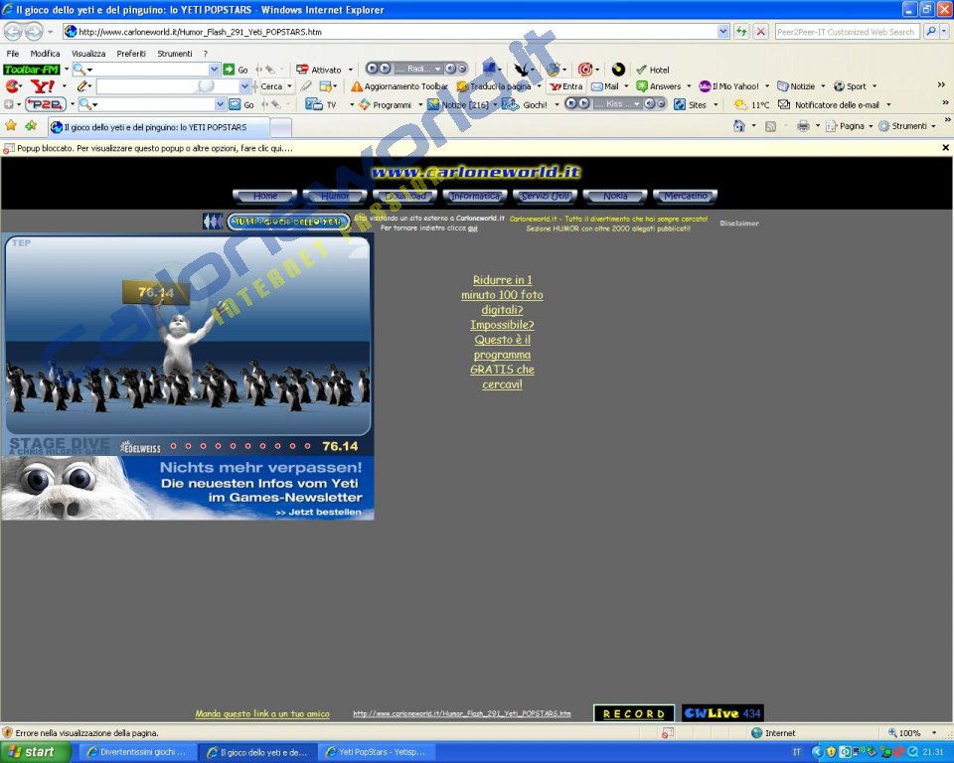Expand the Cerca search button dropdown
This screenshot has height=763, width=954.
(289, 86)
